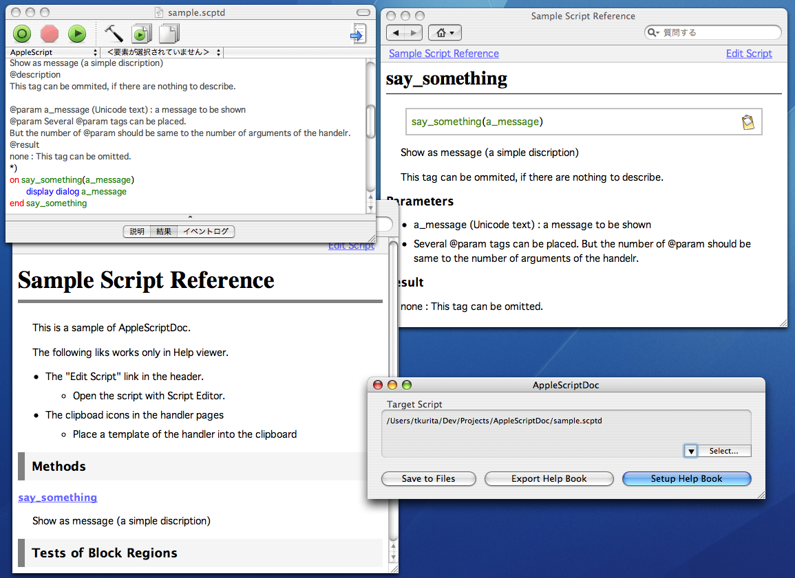
Task: Click the blue arrow document icon
Action: point(358,34)
